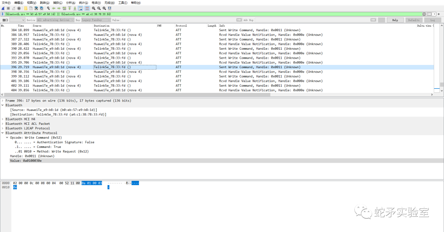Open capture options gear icon

pyautogui.click(x=19, y=9)
